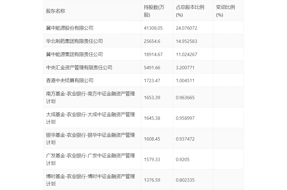This screenshot has height=190, width=287.
Task: Click shareholding value 1723.47
Action: pos(152,81)
